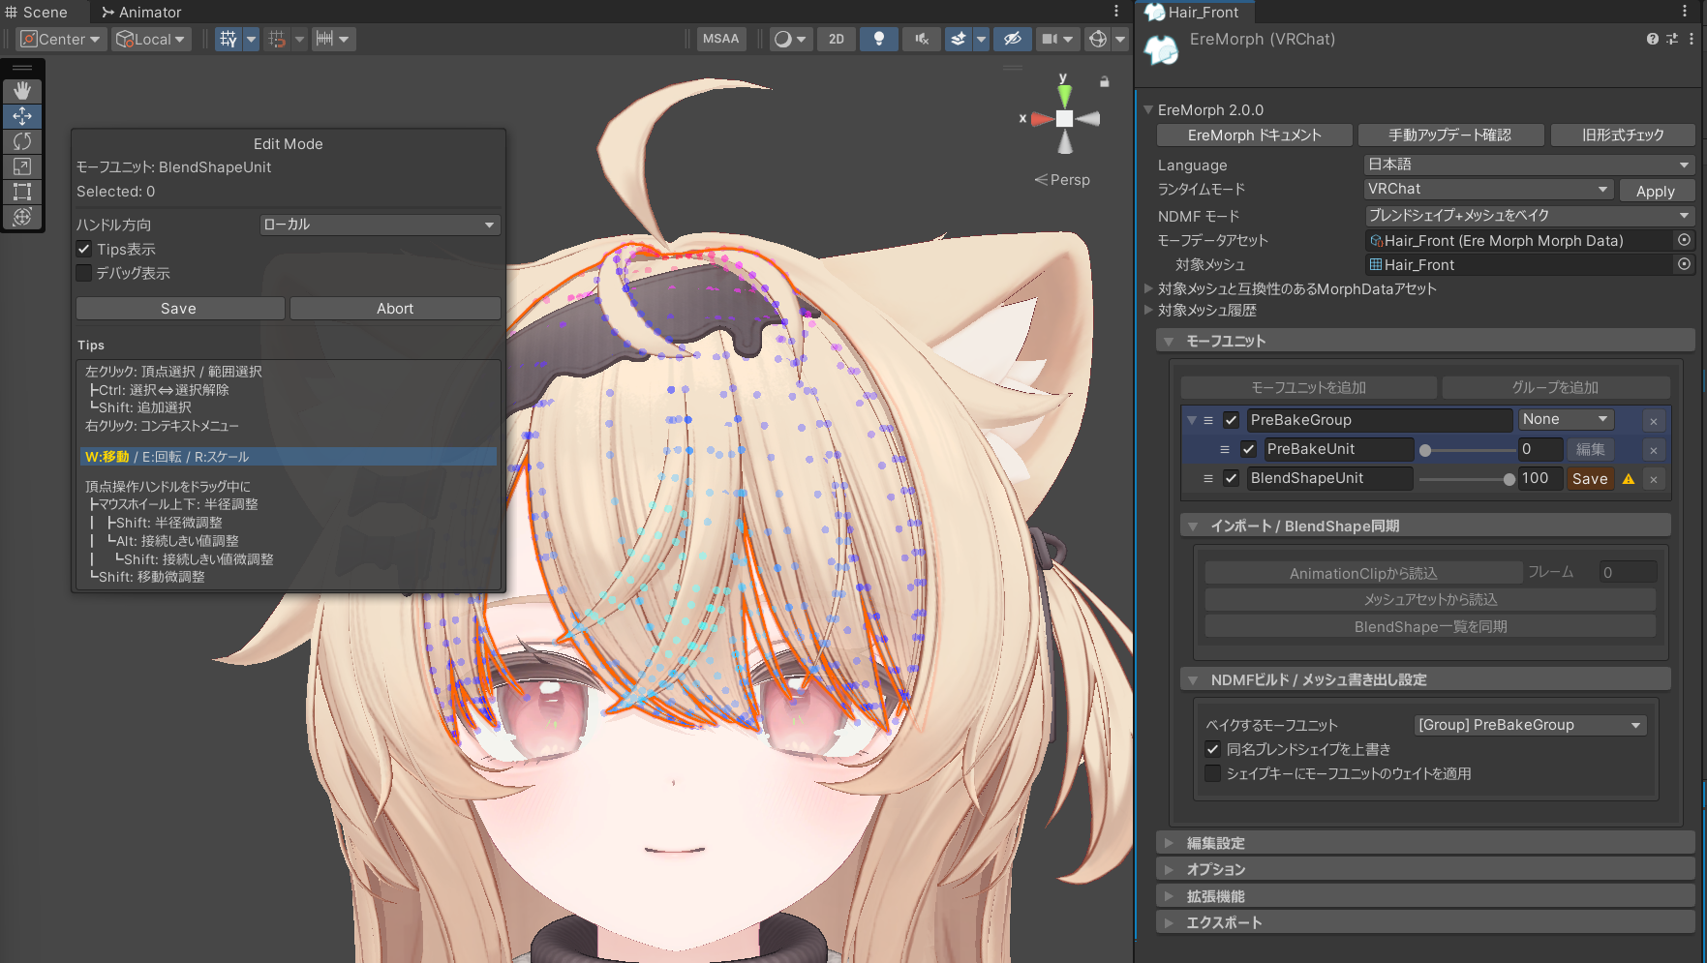Open the gizmos menu icon
Image resolution: width=1707 pixels, height=963 pixels.
pyautogui.click(x=1098, y=39)
